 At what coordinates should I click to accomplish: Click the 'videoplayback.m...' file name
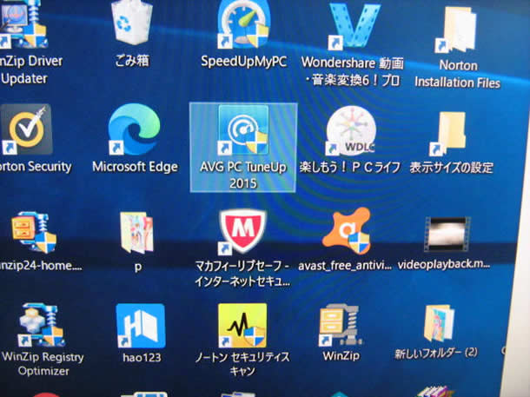coord(443,265)
